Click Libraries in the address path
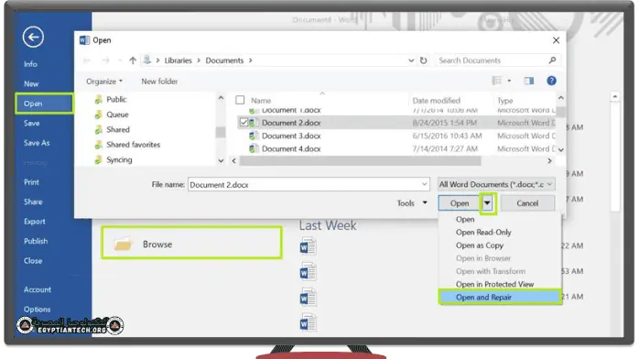This screenshot has height=359, width=639. 178,60
